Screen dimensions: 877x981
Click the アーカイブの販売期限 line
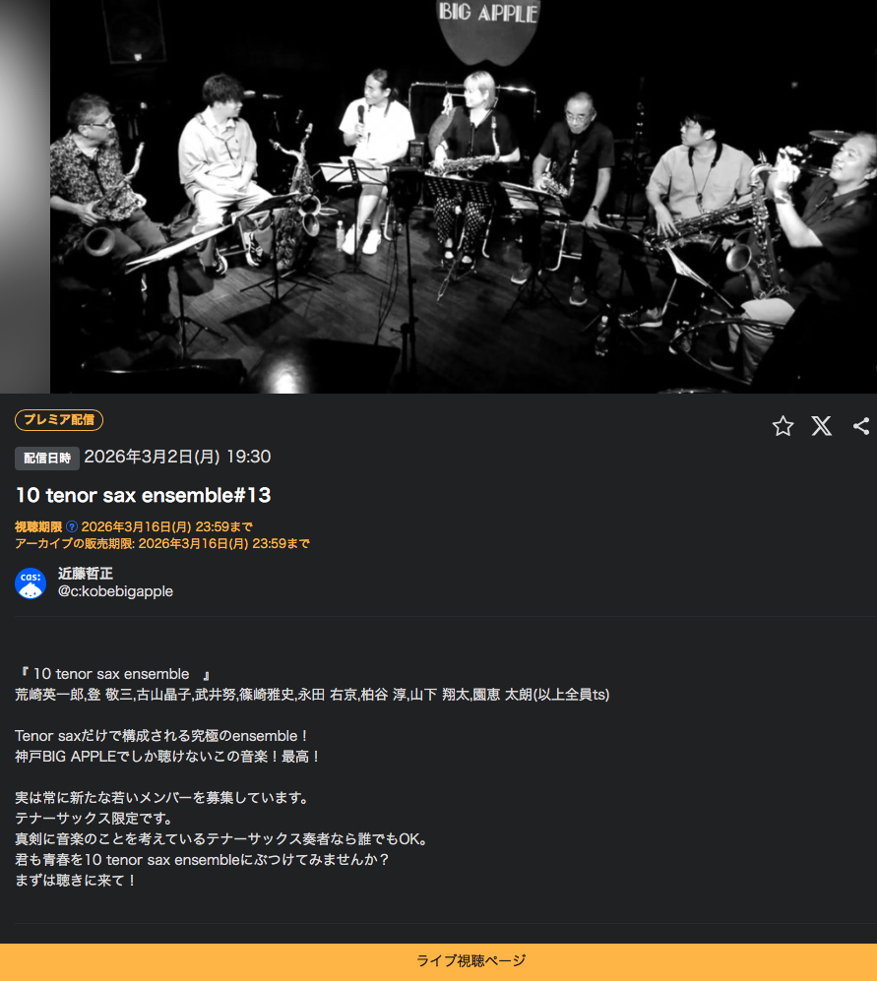pos(162,544)
